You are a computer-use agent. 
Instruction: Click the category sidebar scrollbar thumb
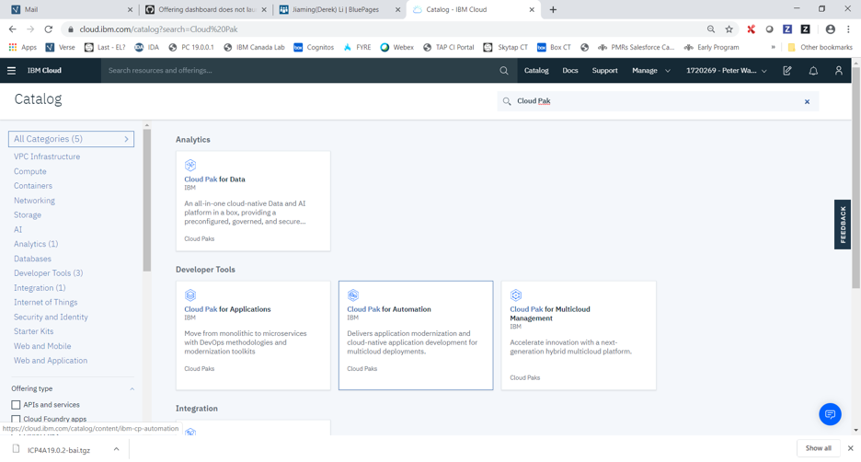point(146,201)
